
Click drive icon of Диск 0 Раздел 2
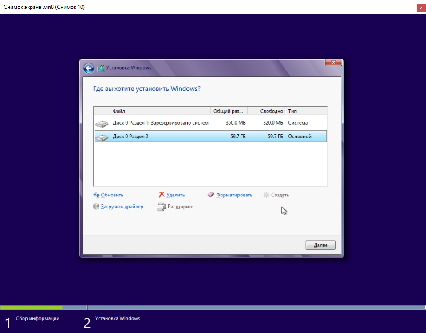(x=102, y=137)
